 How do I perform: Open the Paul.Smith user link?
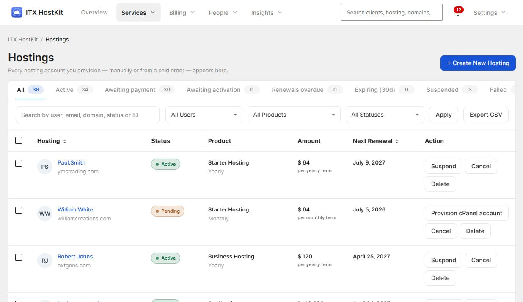pos(72,162)
